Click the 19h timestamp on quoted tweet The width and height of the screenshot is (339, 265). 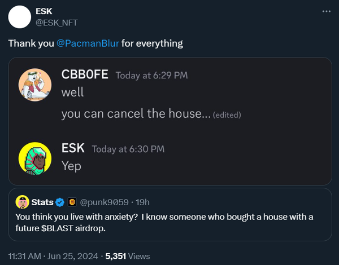(142, 202)
